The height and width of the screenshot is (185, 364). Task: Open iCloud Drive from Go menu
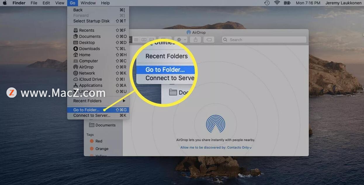[x=98, y=79]
